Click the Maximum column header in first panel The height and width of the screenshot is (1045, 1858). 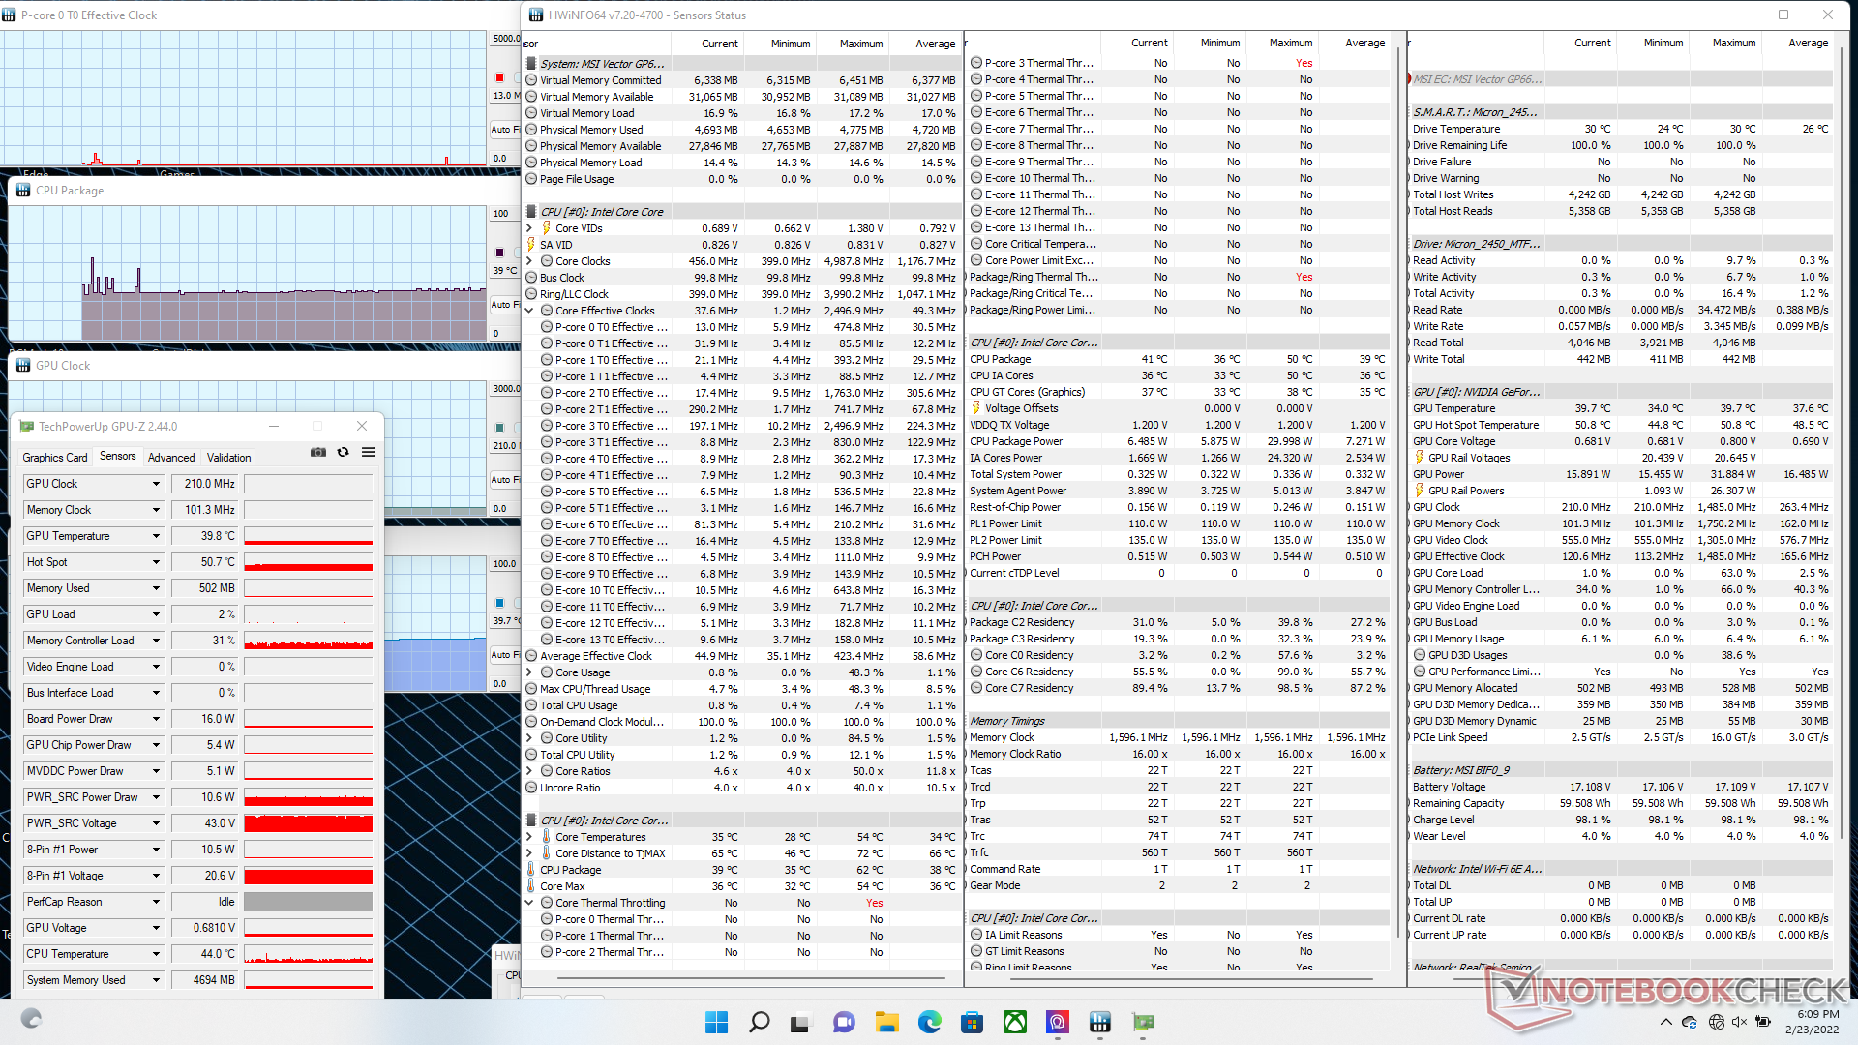click(860, 44)
